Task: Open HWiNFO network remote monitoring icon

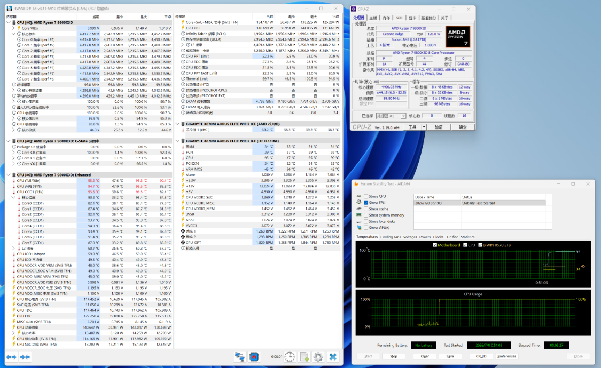Action: tap(240, 356)
